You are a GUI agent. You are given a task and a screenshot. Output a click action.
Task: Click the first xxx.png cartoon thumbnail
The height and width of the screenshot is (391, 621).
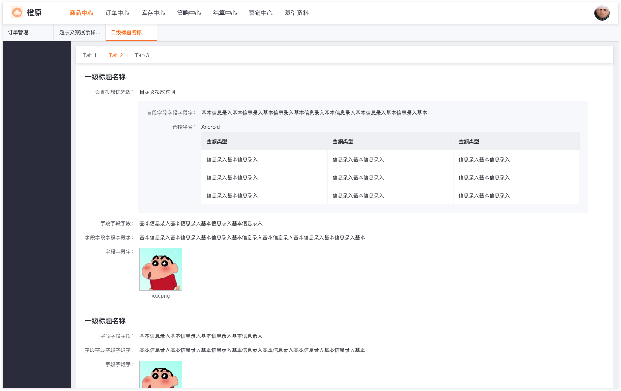(161, 269)
